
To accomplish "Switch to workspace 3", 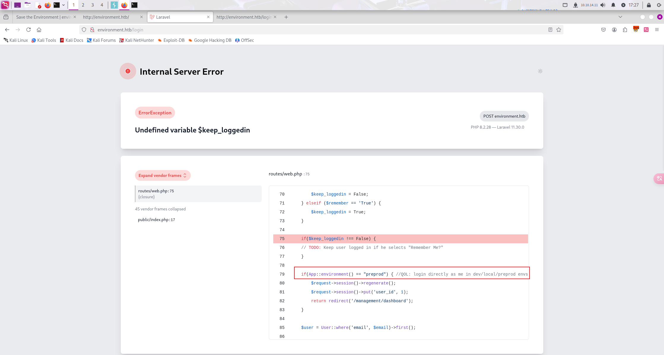I will 93,5.
